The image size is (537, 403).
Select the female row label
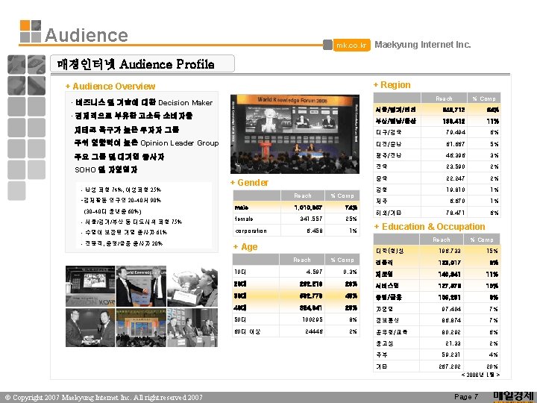click(x=244, y=219)
